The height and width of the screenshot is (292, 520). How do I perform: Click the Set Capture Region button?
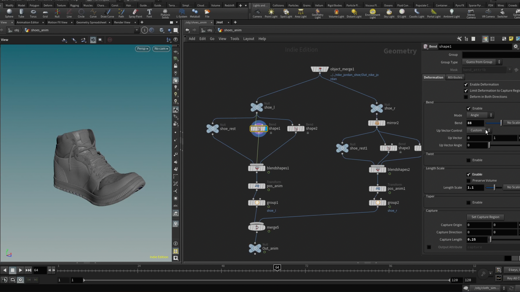[x=485, y=217]
